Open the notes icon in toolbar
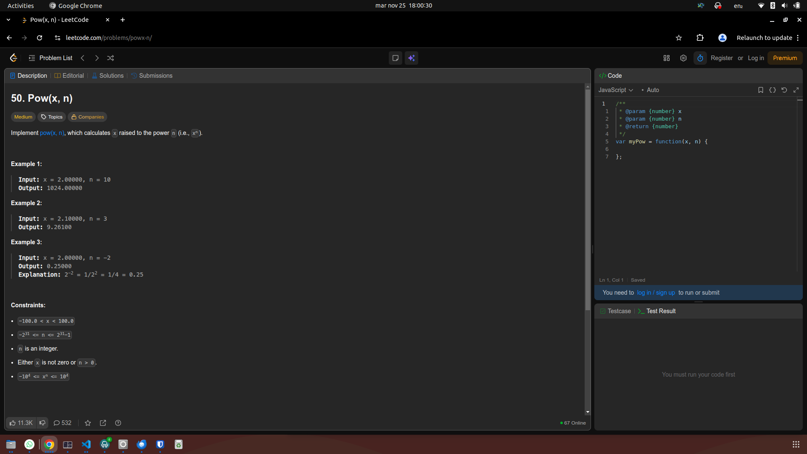Screen dimensions: 807x454 click(x=395, y=58)
